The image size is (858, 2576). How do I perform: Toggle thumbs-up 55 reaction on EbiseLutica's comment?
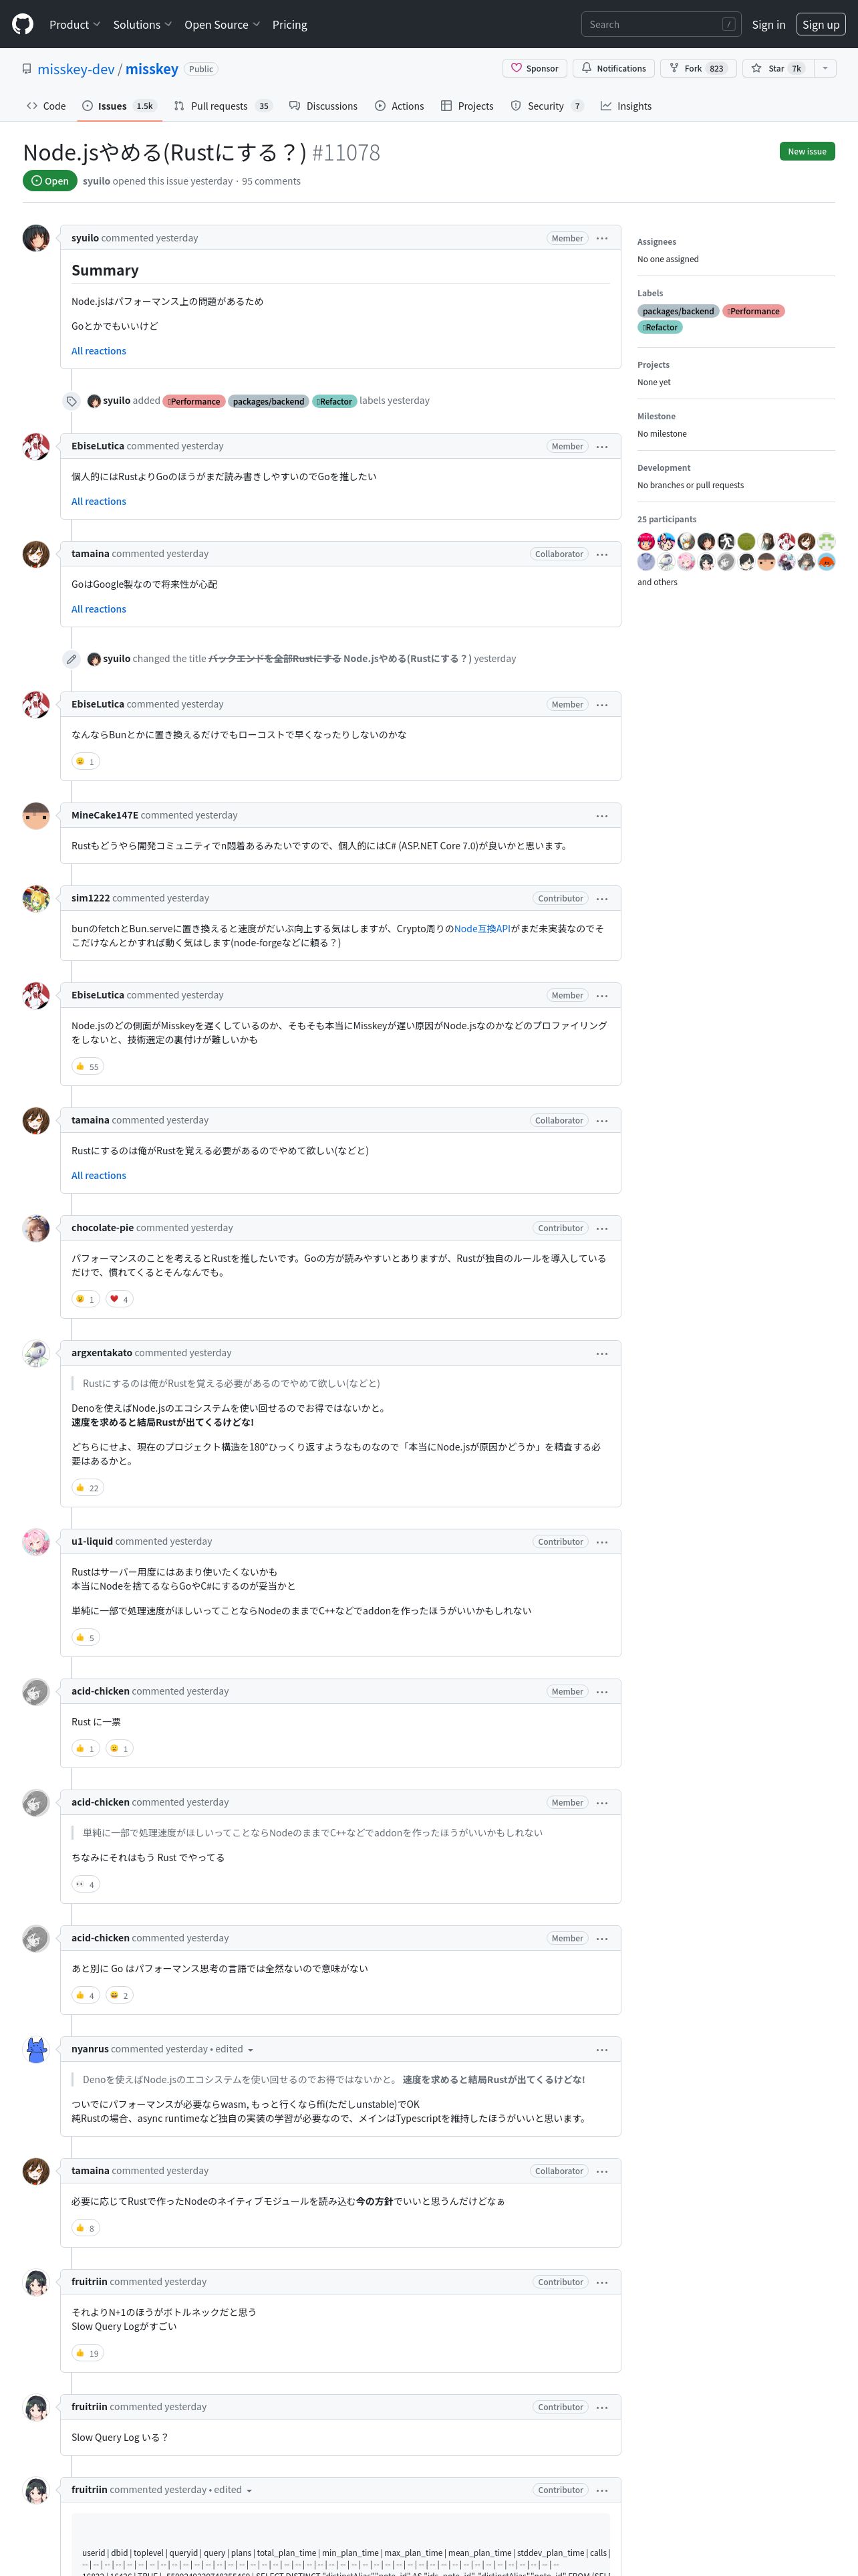click(x=88, y=1066)
